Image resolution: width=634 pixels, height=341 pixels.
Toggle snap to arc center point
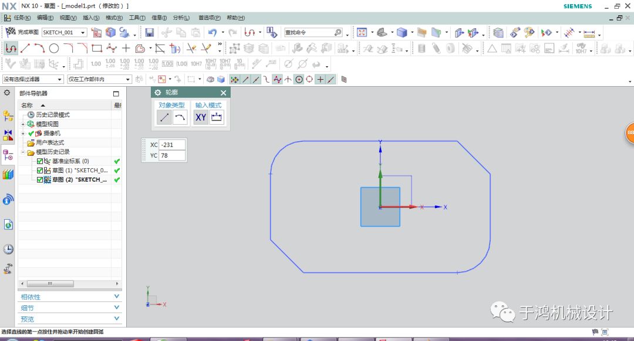[299, 80]
